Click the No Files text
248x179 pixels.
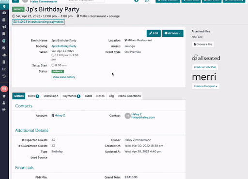point(197,37)
